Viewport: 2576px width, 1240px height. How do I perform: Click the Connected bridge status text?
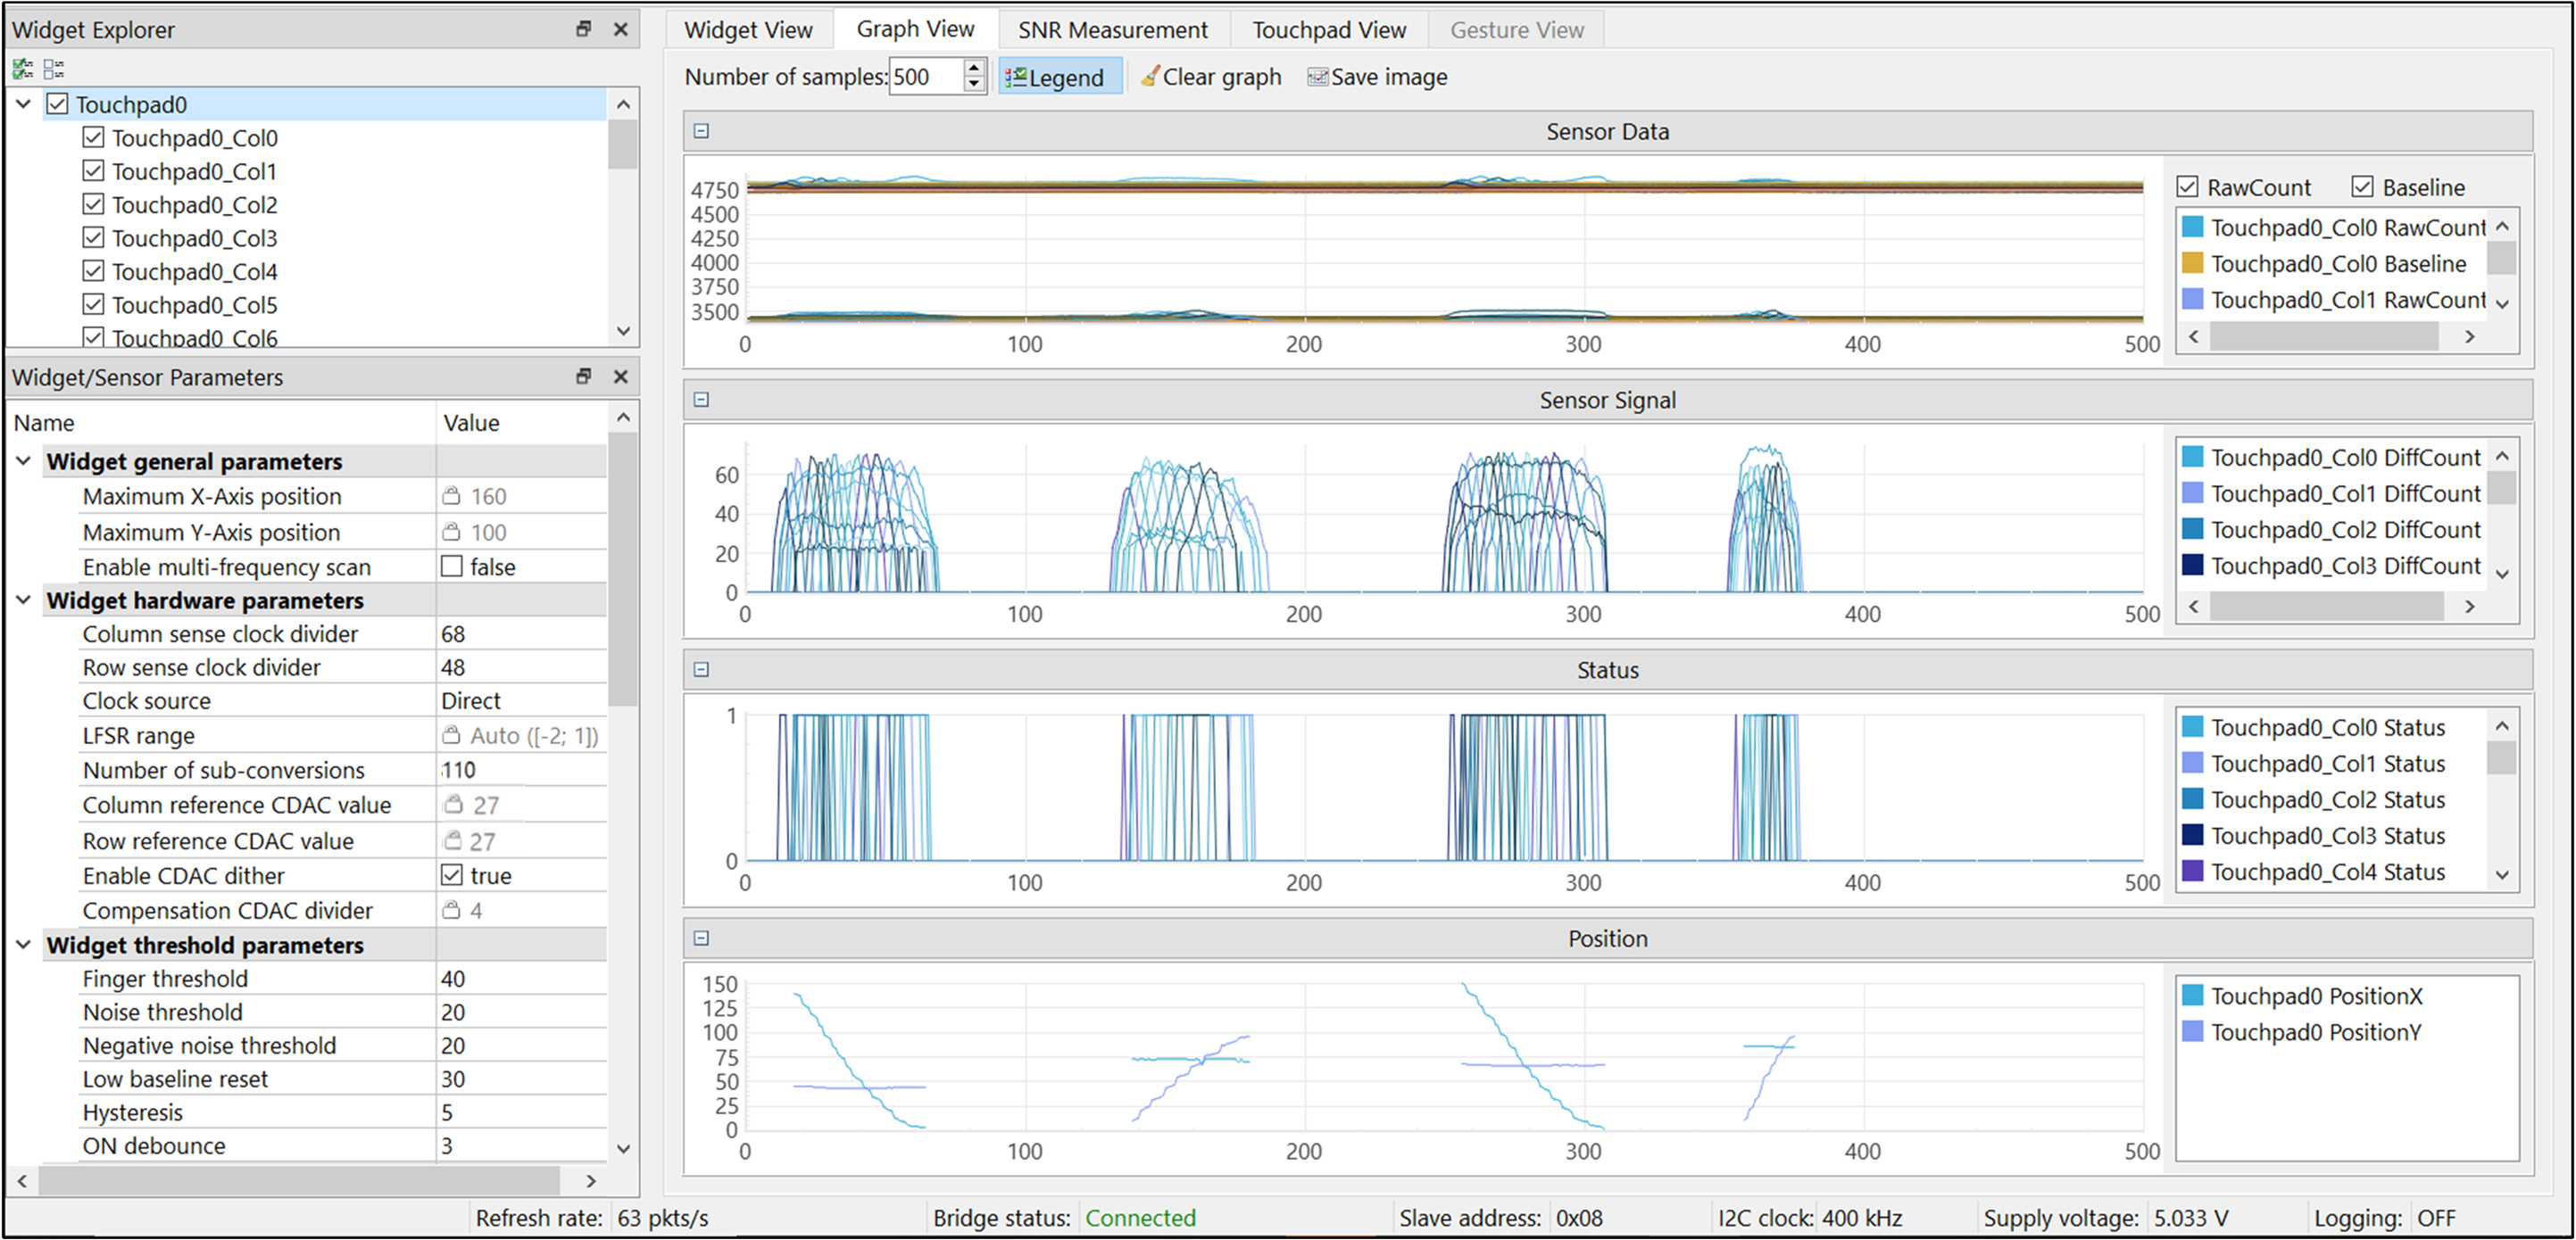coord(1140,1218)
